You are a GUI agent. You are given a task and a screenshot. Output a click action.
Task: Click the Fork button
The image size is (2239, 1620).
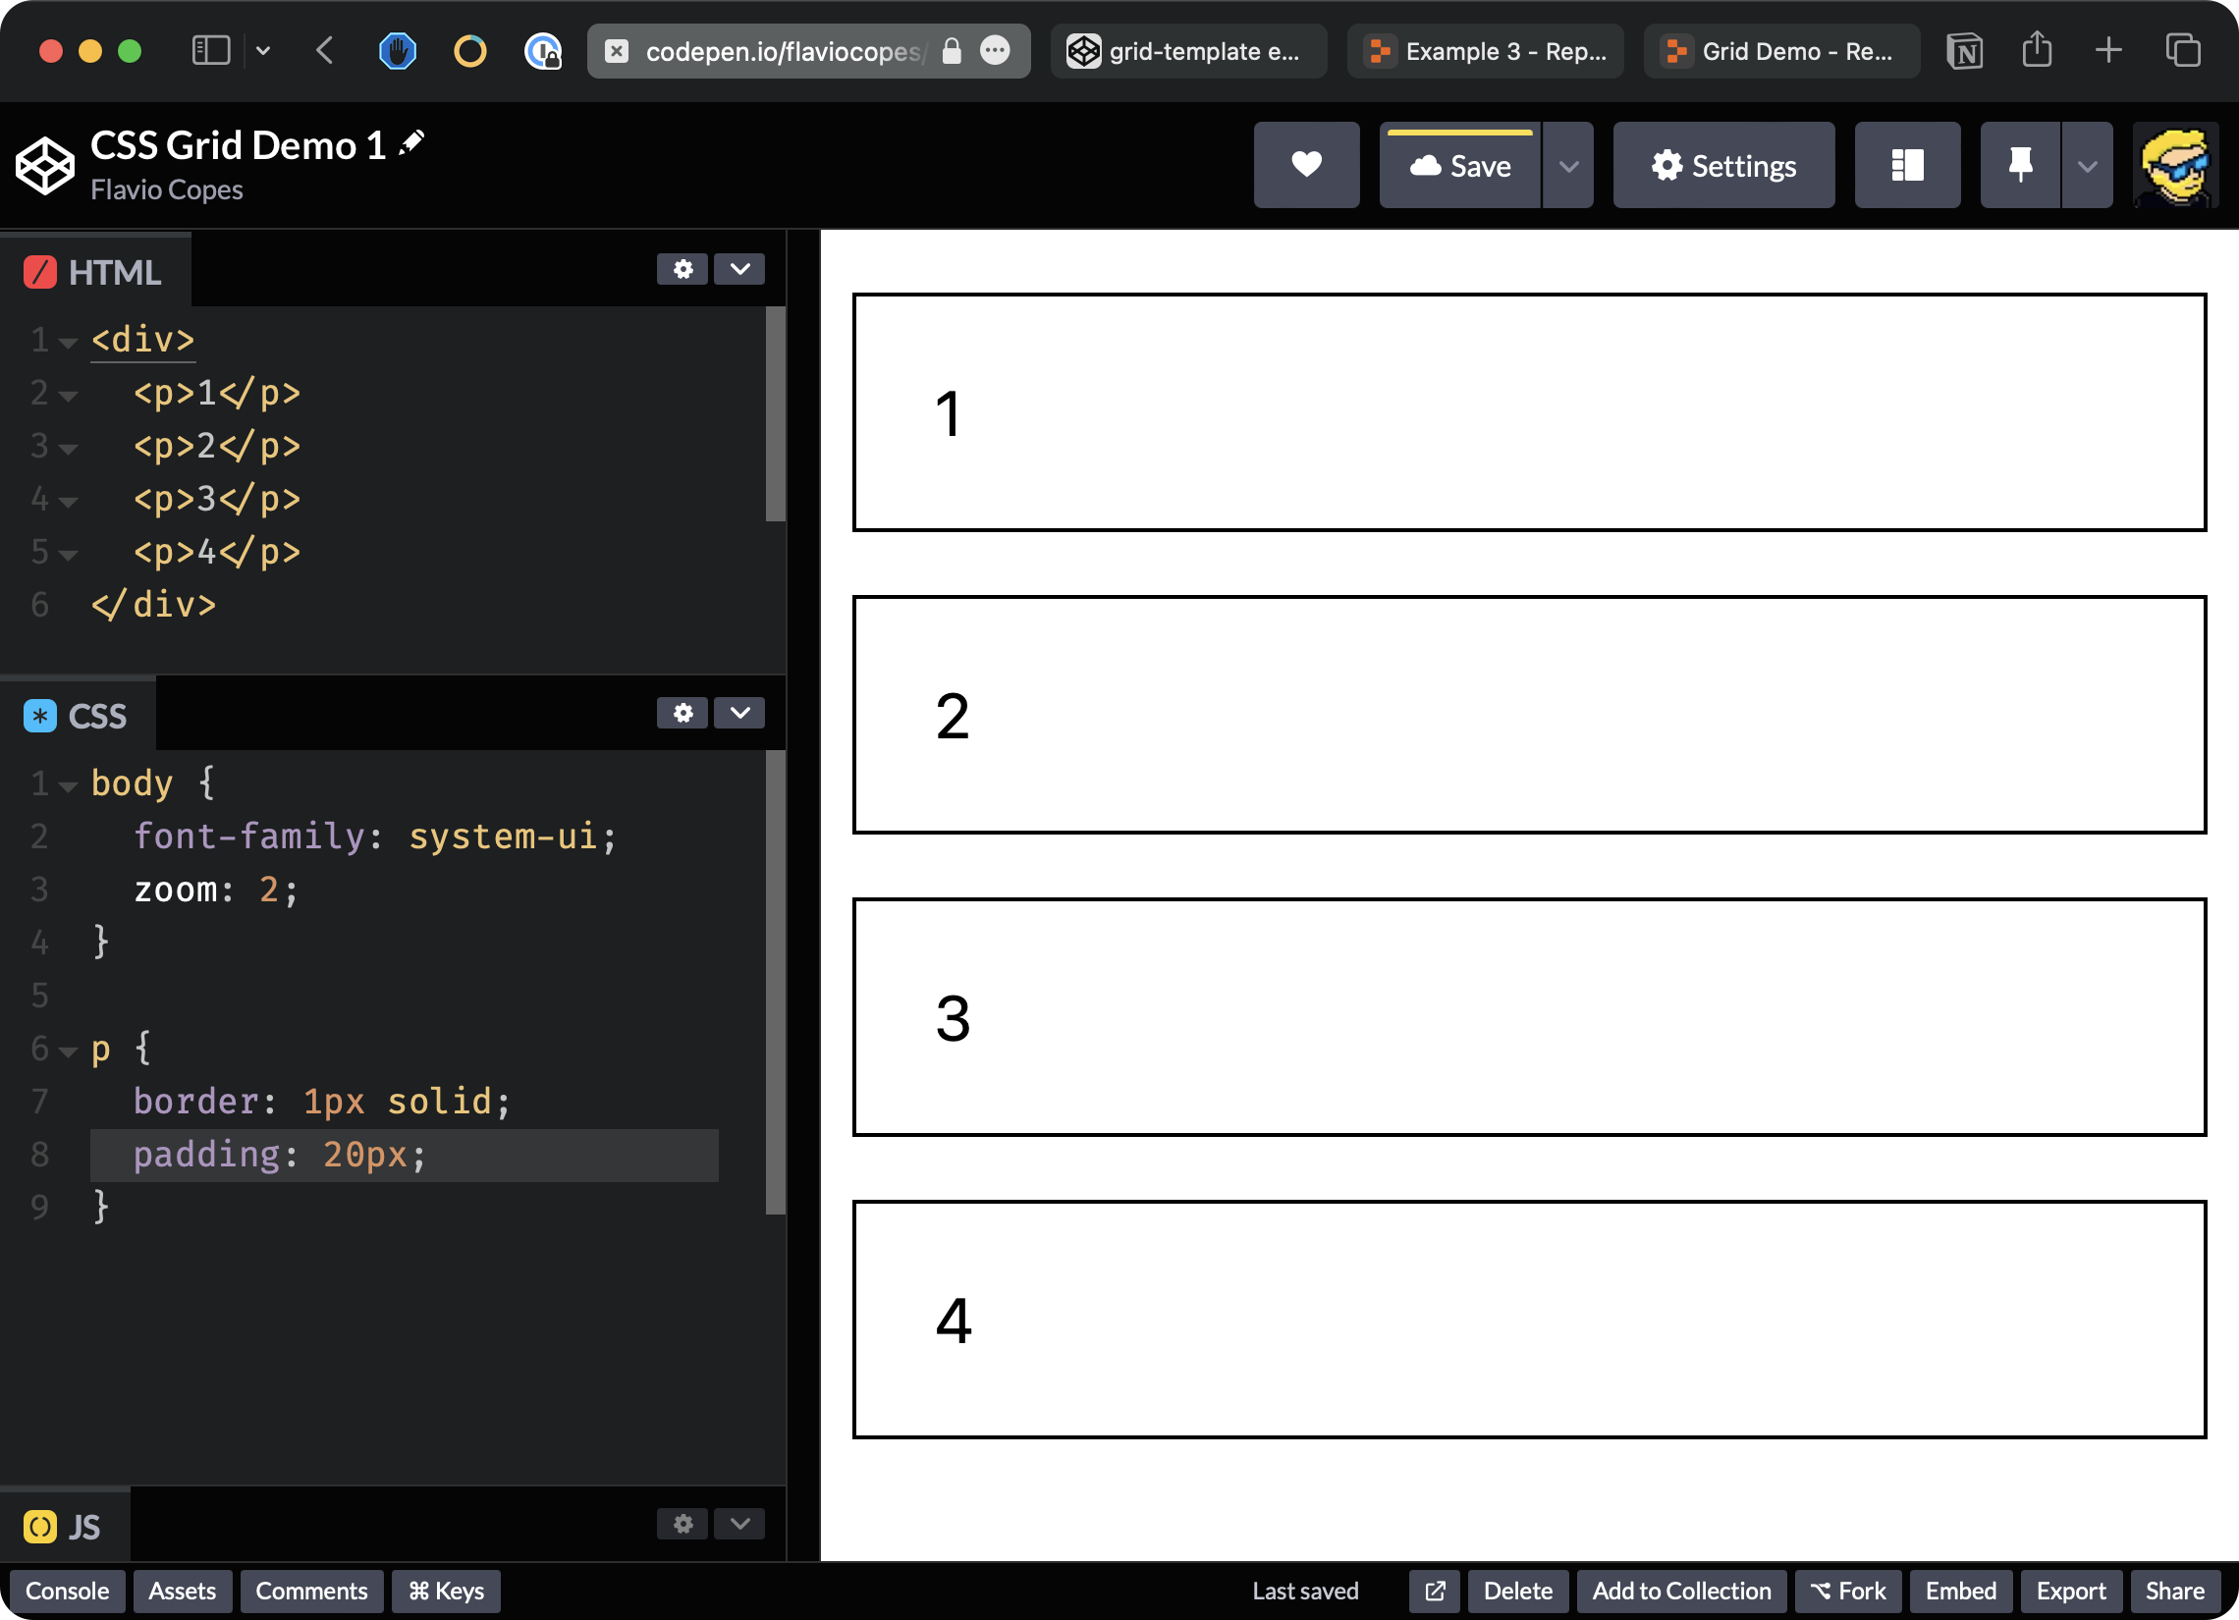tap(1847, 1591)
